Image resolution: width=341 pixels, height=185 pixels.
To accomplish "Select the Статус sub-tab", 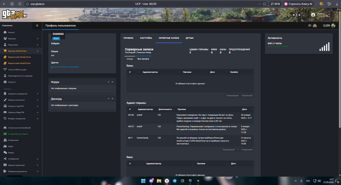I will (130, 59).
